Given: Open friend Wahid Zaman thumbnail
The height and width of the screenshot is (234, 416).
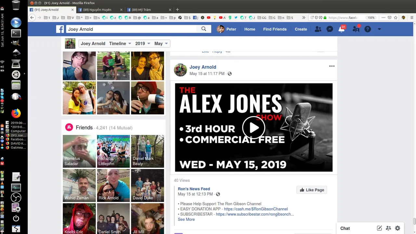Looking at the screenshot, I should (79, 185).
